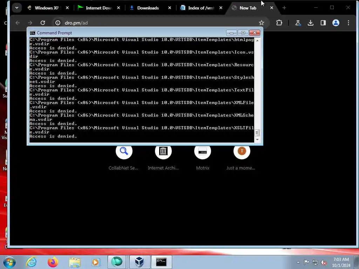Switch to Command Prompt taskbar button
The height and width of the screenshot is (269, 359).
[x=161, y=262]
